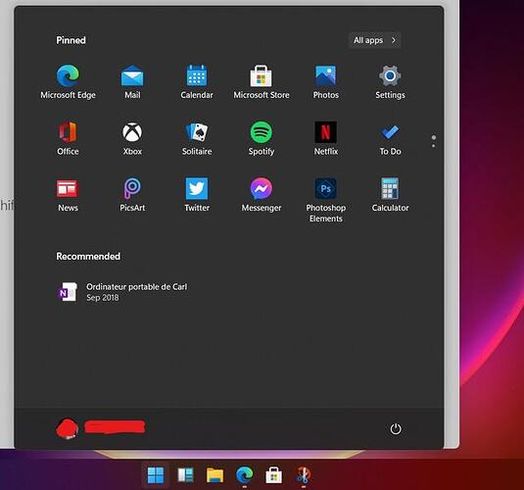Open Settings gear in pinned apps

pyautogui.click(x=390, y=82)
